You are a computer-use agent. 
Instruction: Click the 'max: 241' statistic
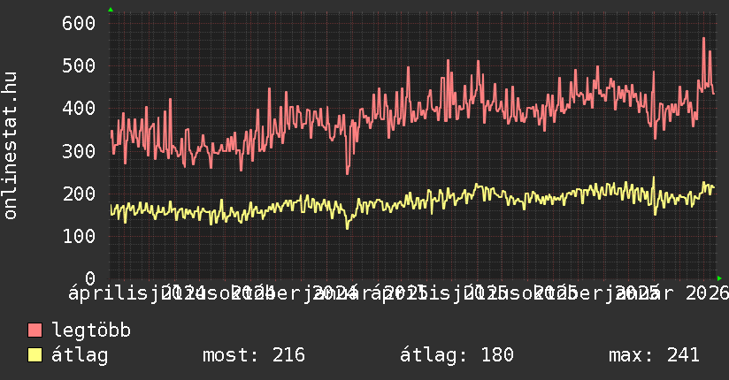pyautogui.click(x=654, y=355)
